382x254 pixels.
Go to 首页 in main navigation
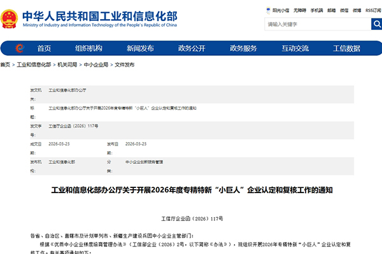pos(44,48)
